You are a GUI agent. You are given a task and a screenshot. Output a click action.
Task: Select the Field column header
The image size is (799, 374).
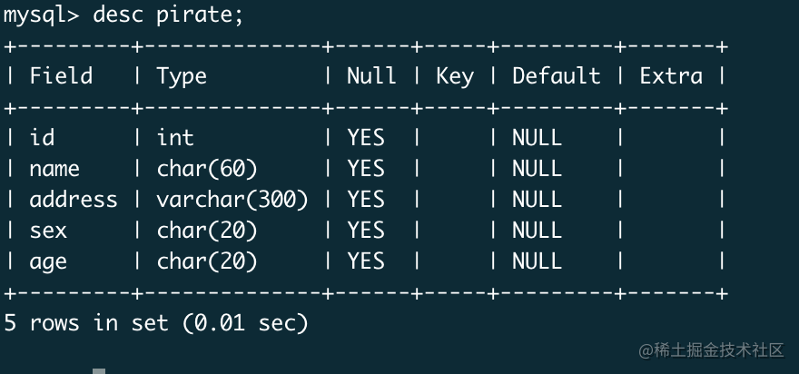(61, 76)
